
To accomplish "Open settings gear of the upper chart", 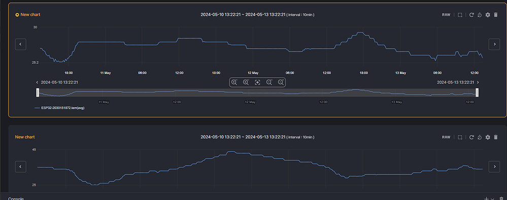I will pyautogui.click(x=488, y=15).
